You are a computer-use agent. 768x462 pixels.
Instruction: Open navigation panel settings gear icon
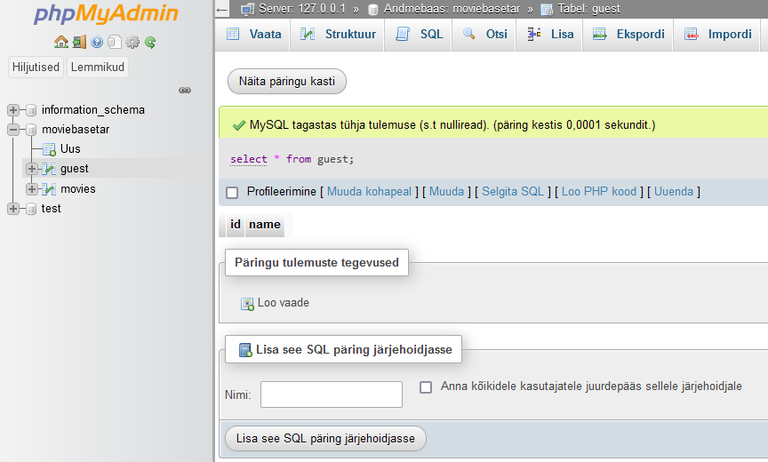click(132, 42)
